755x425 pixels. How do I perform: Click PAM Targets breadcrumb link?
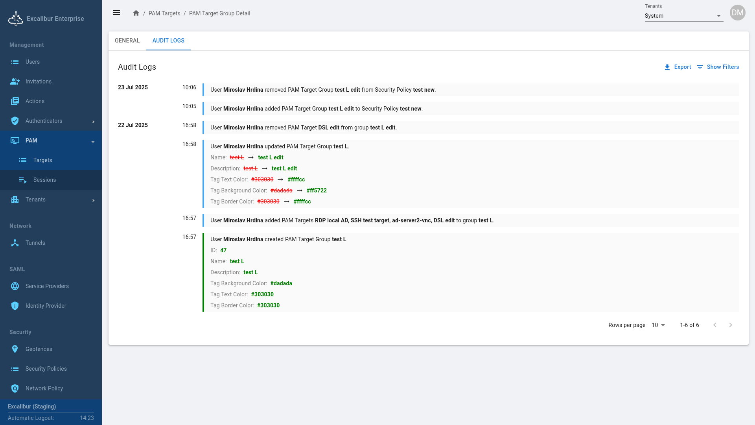click(x=164, y=13)
